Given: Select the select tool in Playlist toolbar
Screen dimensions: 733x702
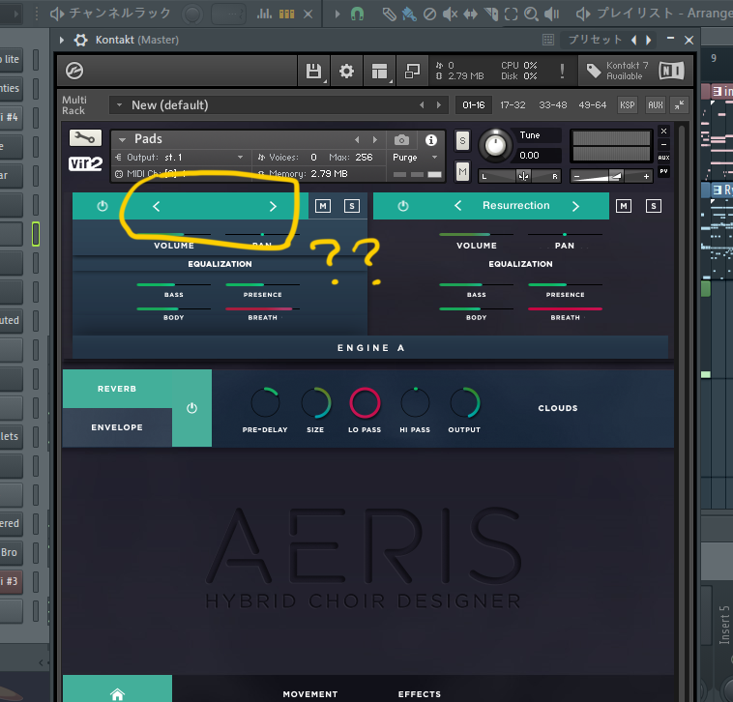Looking at the screenshot, I should click(511, 15).
